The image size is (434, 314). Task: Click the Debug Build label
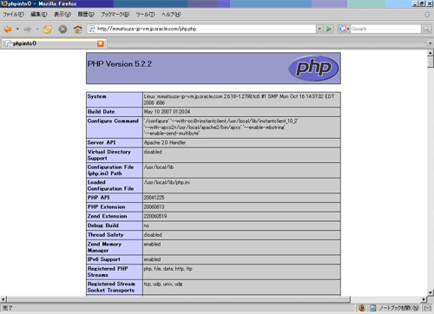tap(103, 226)
